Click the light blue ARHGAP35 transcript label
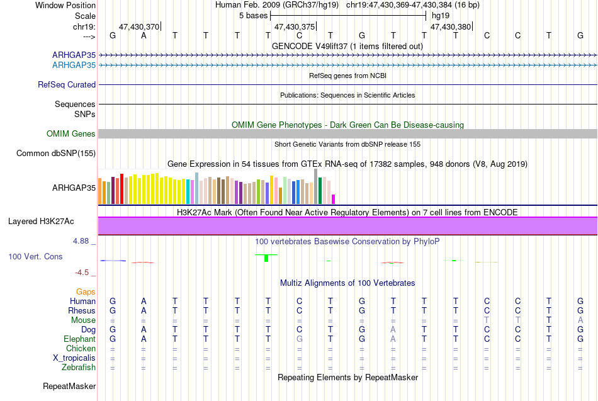 click(x=74, y=65)
